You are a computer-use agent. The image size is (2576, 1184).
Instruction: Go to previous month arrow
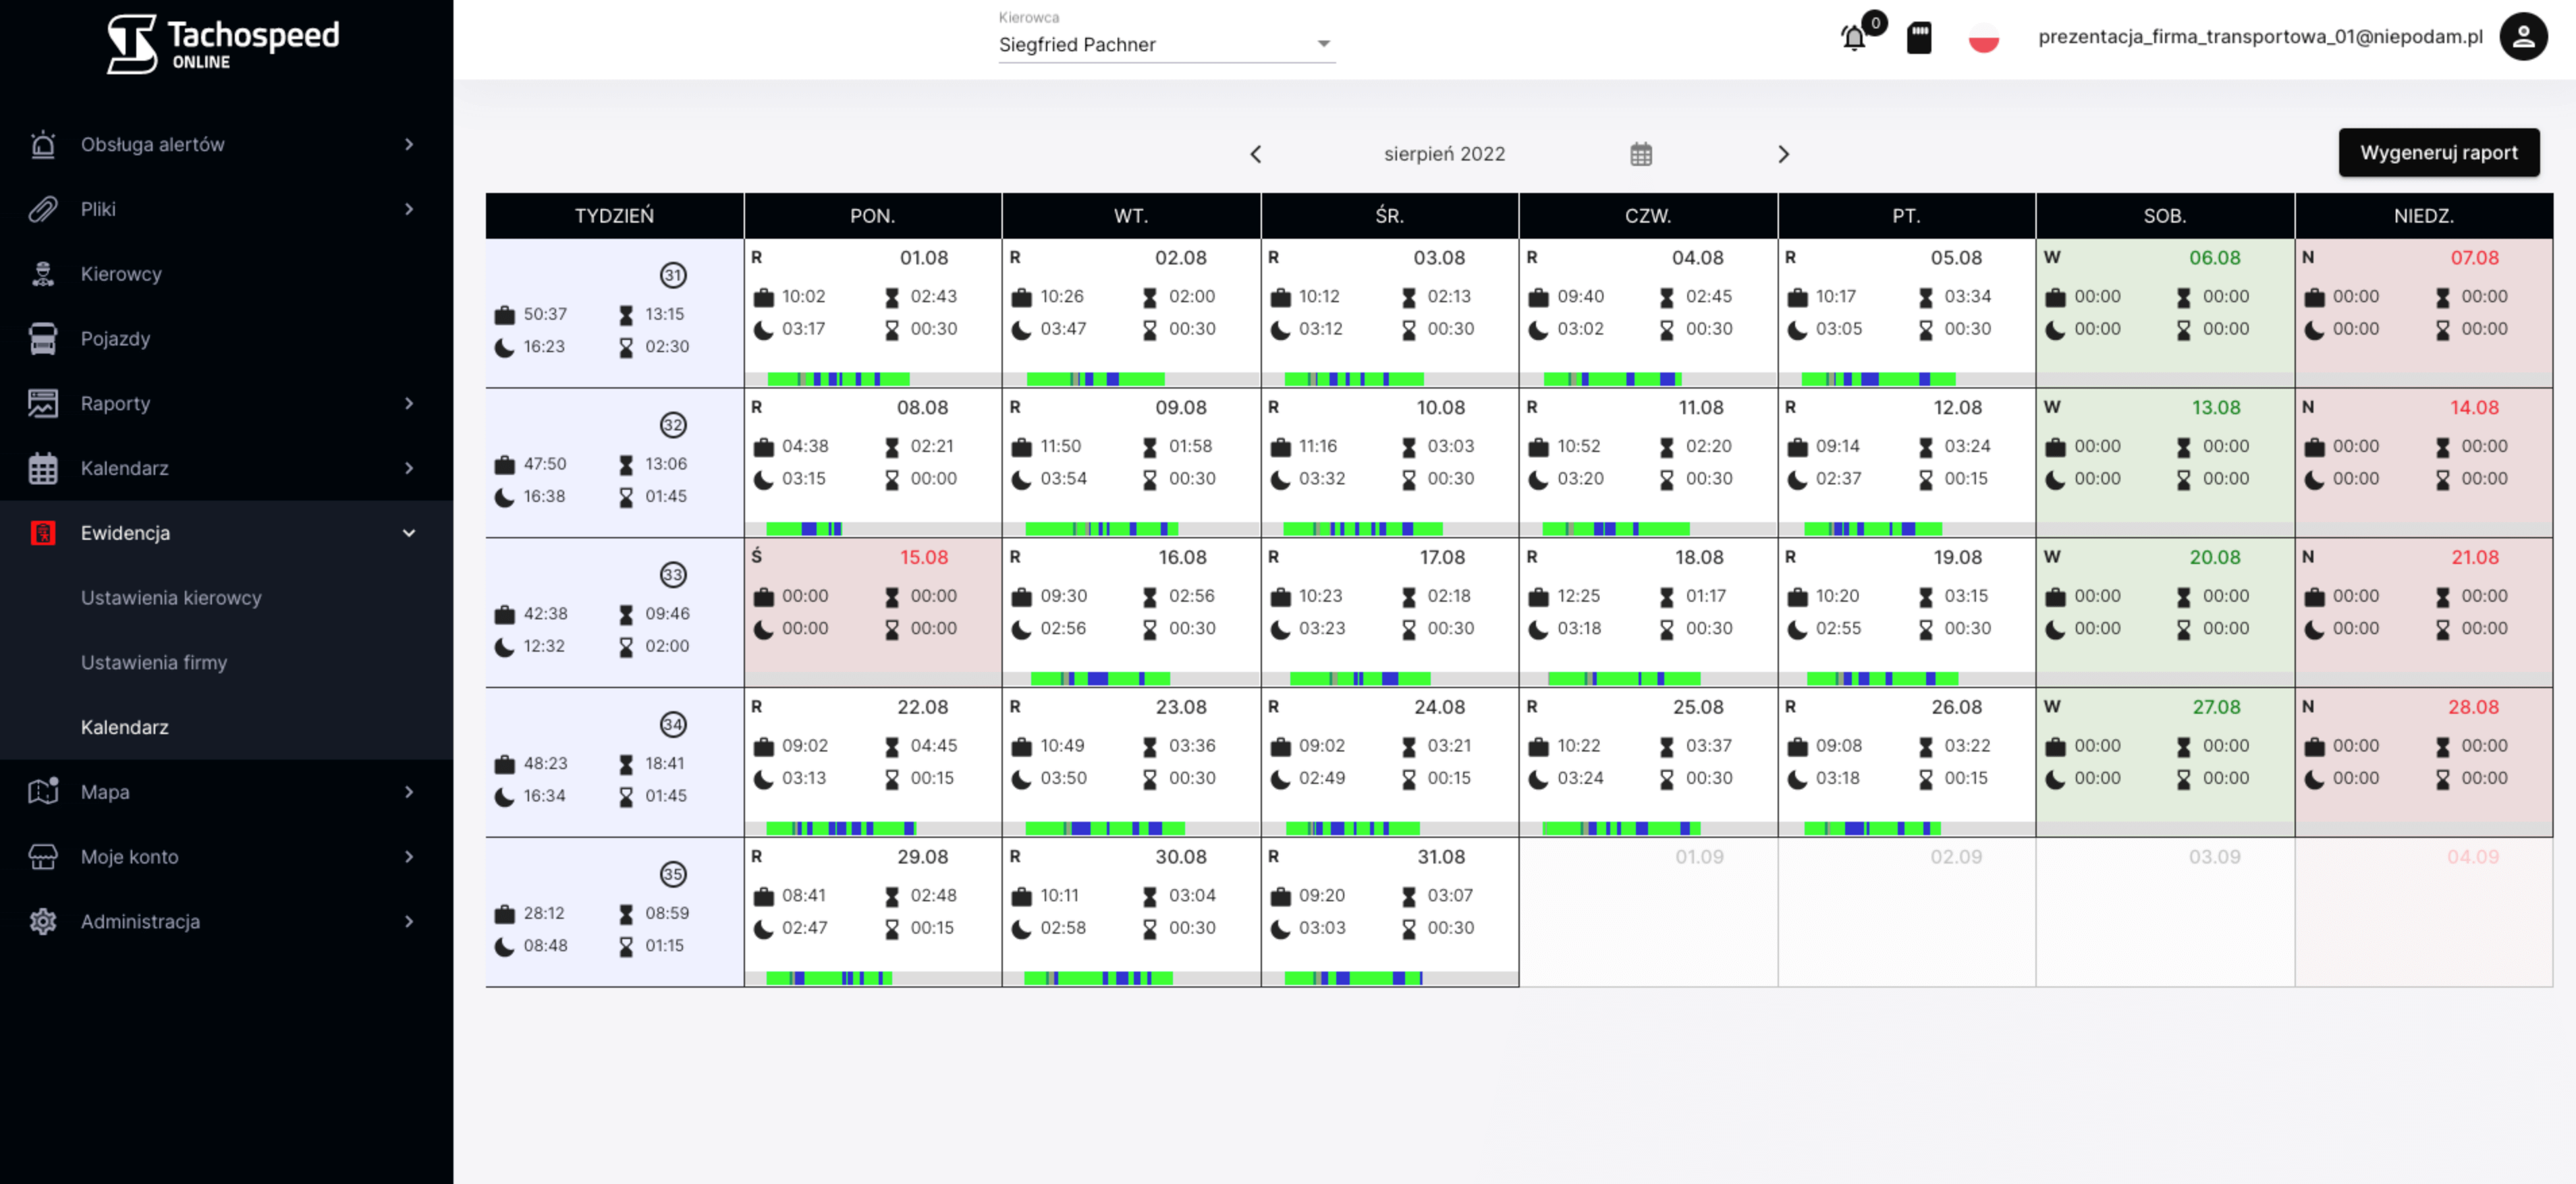pos(1256,154)
